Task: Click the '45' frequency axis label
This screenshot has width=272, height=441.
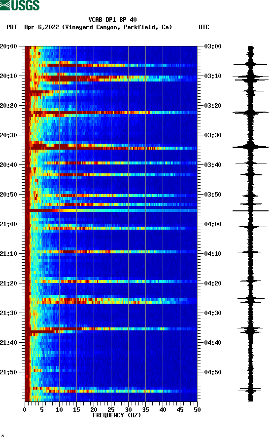Action: point(180,410)
